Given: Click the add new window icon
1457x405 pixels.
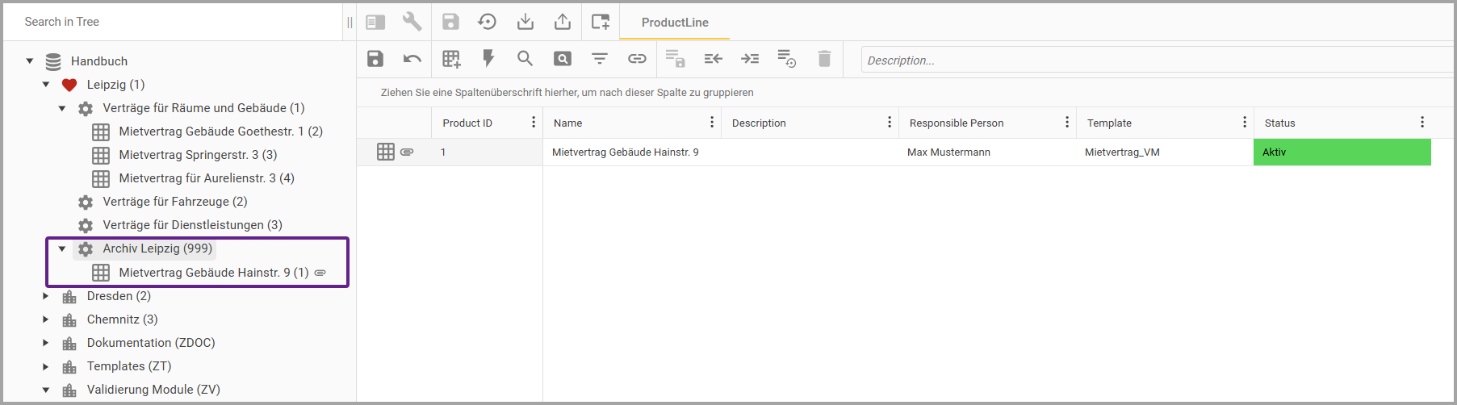Looking at the screenshot, I should (x=601, y=22).
